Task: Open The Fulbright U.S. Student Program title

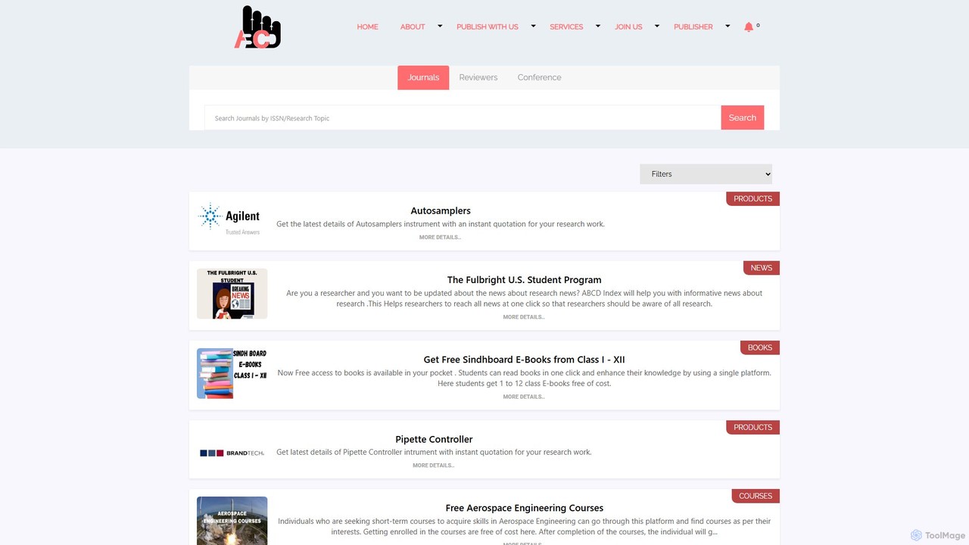Action: pyautogui.click(x=524, y=280)
